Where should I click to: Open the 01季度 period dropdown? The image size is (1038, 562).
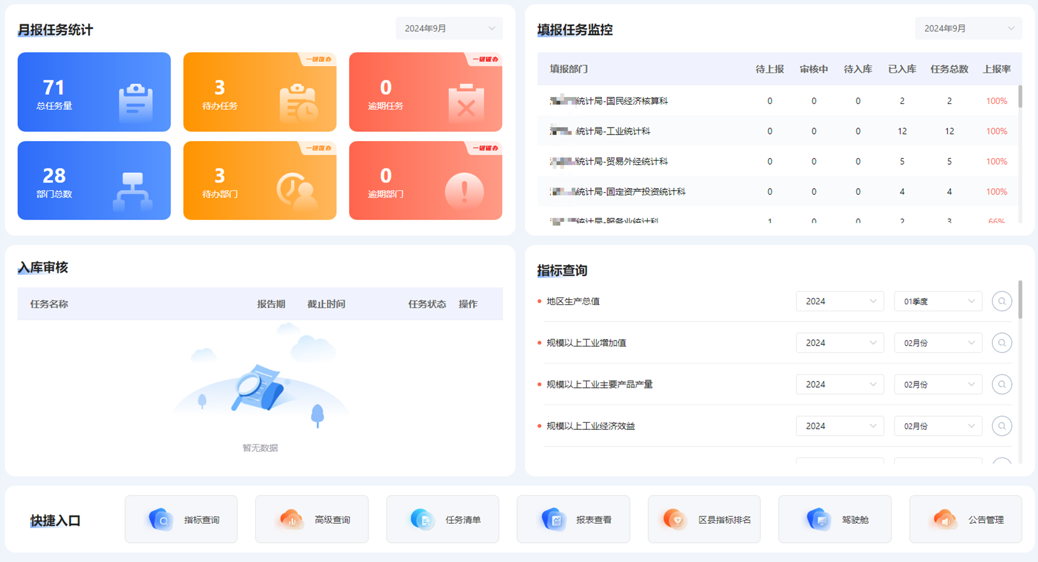(938, 301)
